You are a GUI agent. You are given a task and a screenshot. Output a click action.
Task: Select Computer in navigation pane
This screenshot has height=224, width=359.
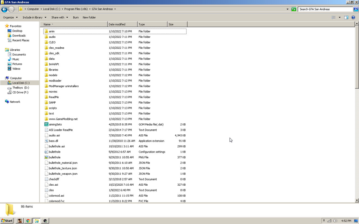coord(16,78)
